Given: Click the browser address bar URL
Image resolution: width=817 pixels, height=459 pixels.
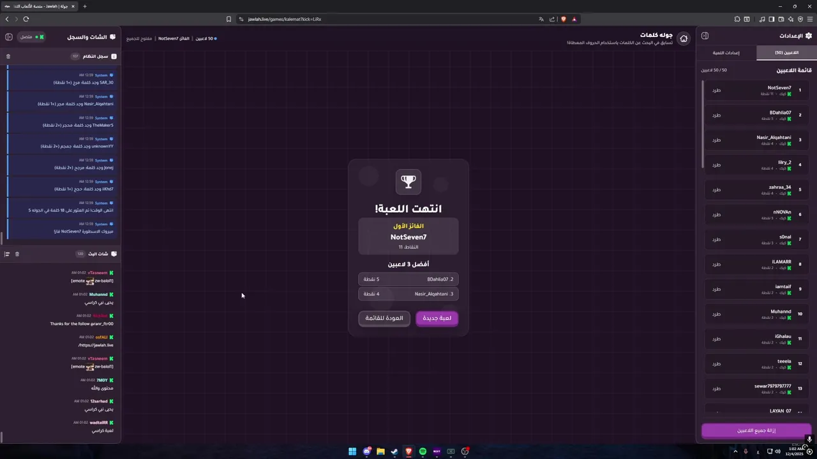Looking at the screenshot, I should pos(285,19).
